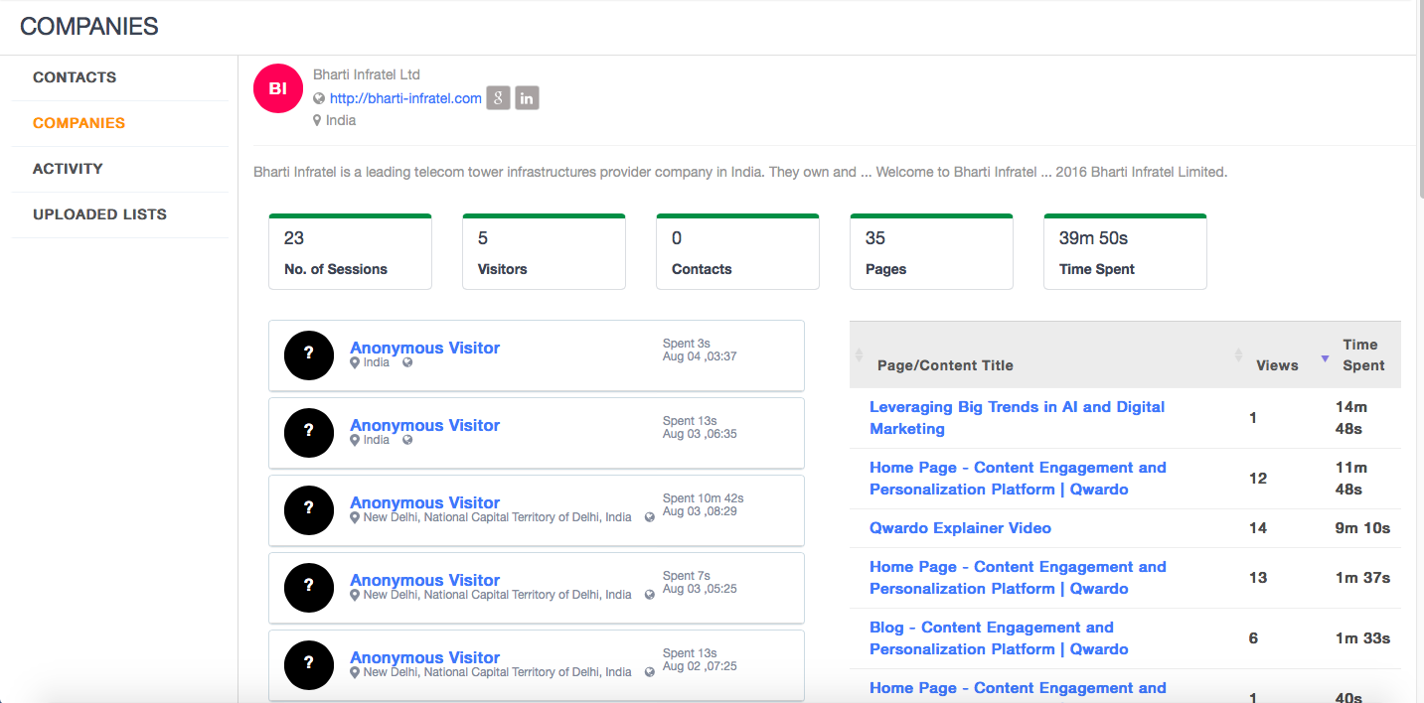
Task: Open the LinkedIn icon for Bharti Infratel
Action: click(527, 98)
